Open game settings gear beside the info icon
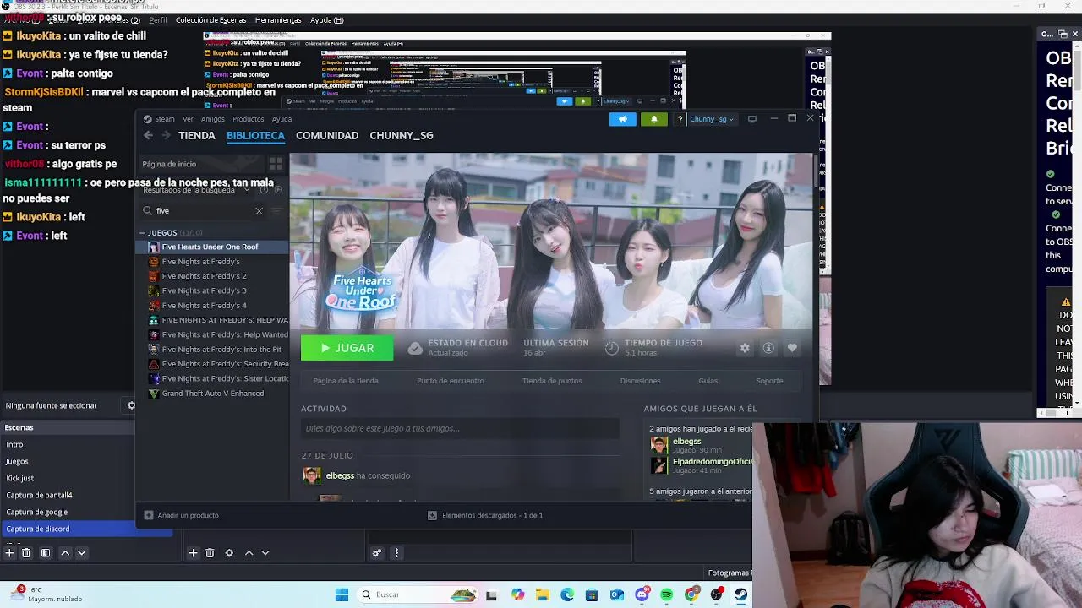This screenshot has width=1082, height=608. [745, 348]
